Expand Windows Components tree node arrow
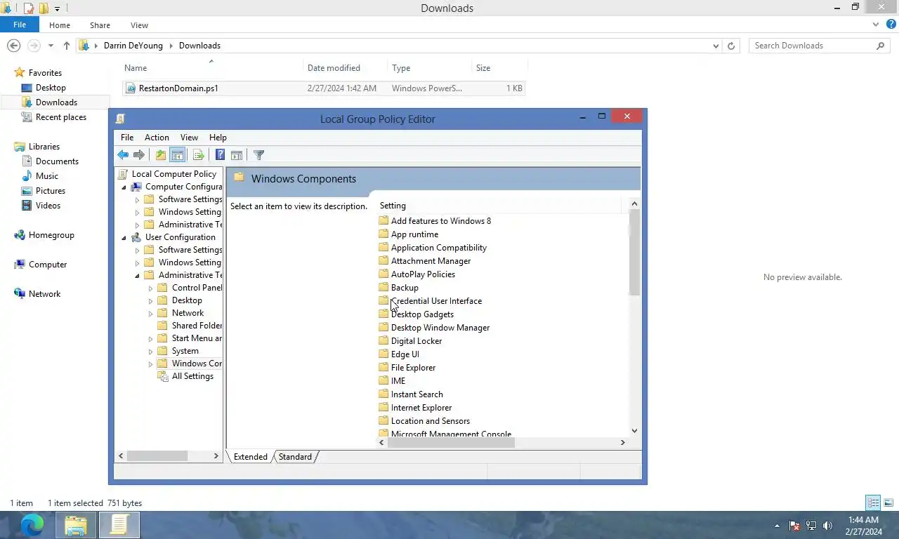Viewport: 899px width, 539px height. 150,364
